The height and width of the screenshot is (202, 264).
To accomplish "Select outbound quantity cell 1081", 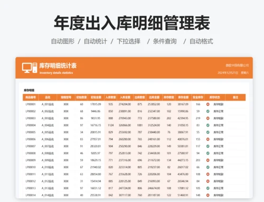I will click(x=140, y=126).
